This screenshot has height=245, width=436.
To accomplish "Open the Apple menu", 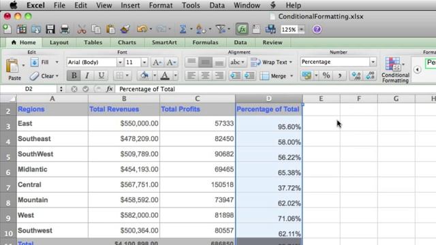I will coord(14,5).
